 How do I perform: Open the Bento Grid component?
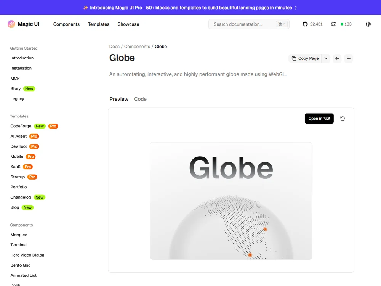pyautogui.click(x=21, y=265)
